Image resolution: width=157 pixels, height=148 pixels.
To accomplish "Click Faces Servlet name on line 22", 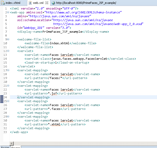I will [x=61, y=90].
